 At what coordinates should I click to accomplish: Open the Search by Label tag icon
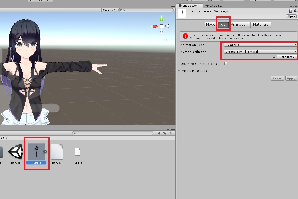coord(165,133)
